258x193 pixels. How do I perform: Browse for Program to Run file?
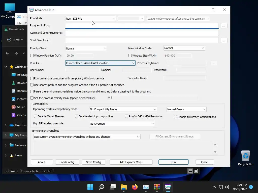[224, 26]
